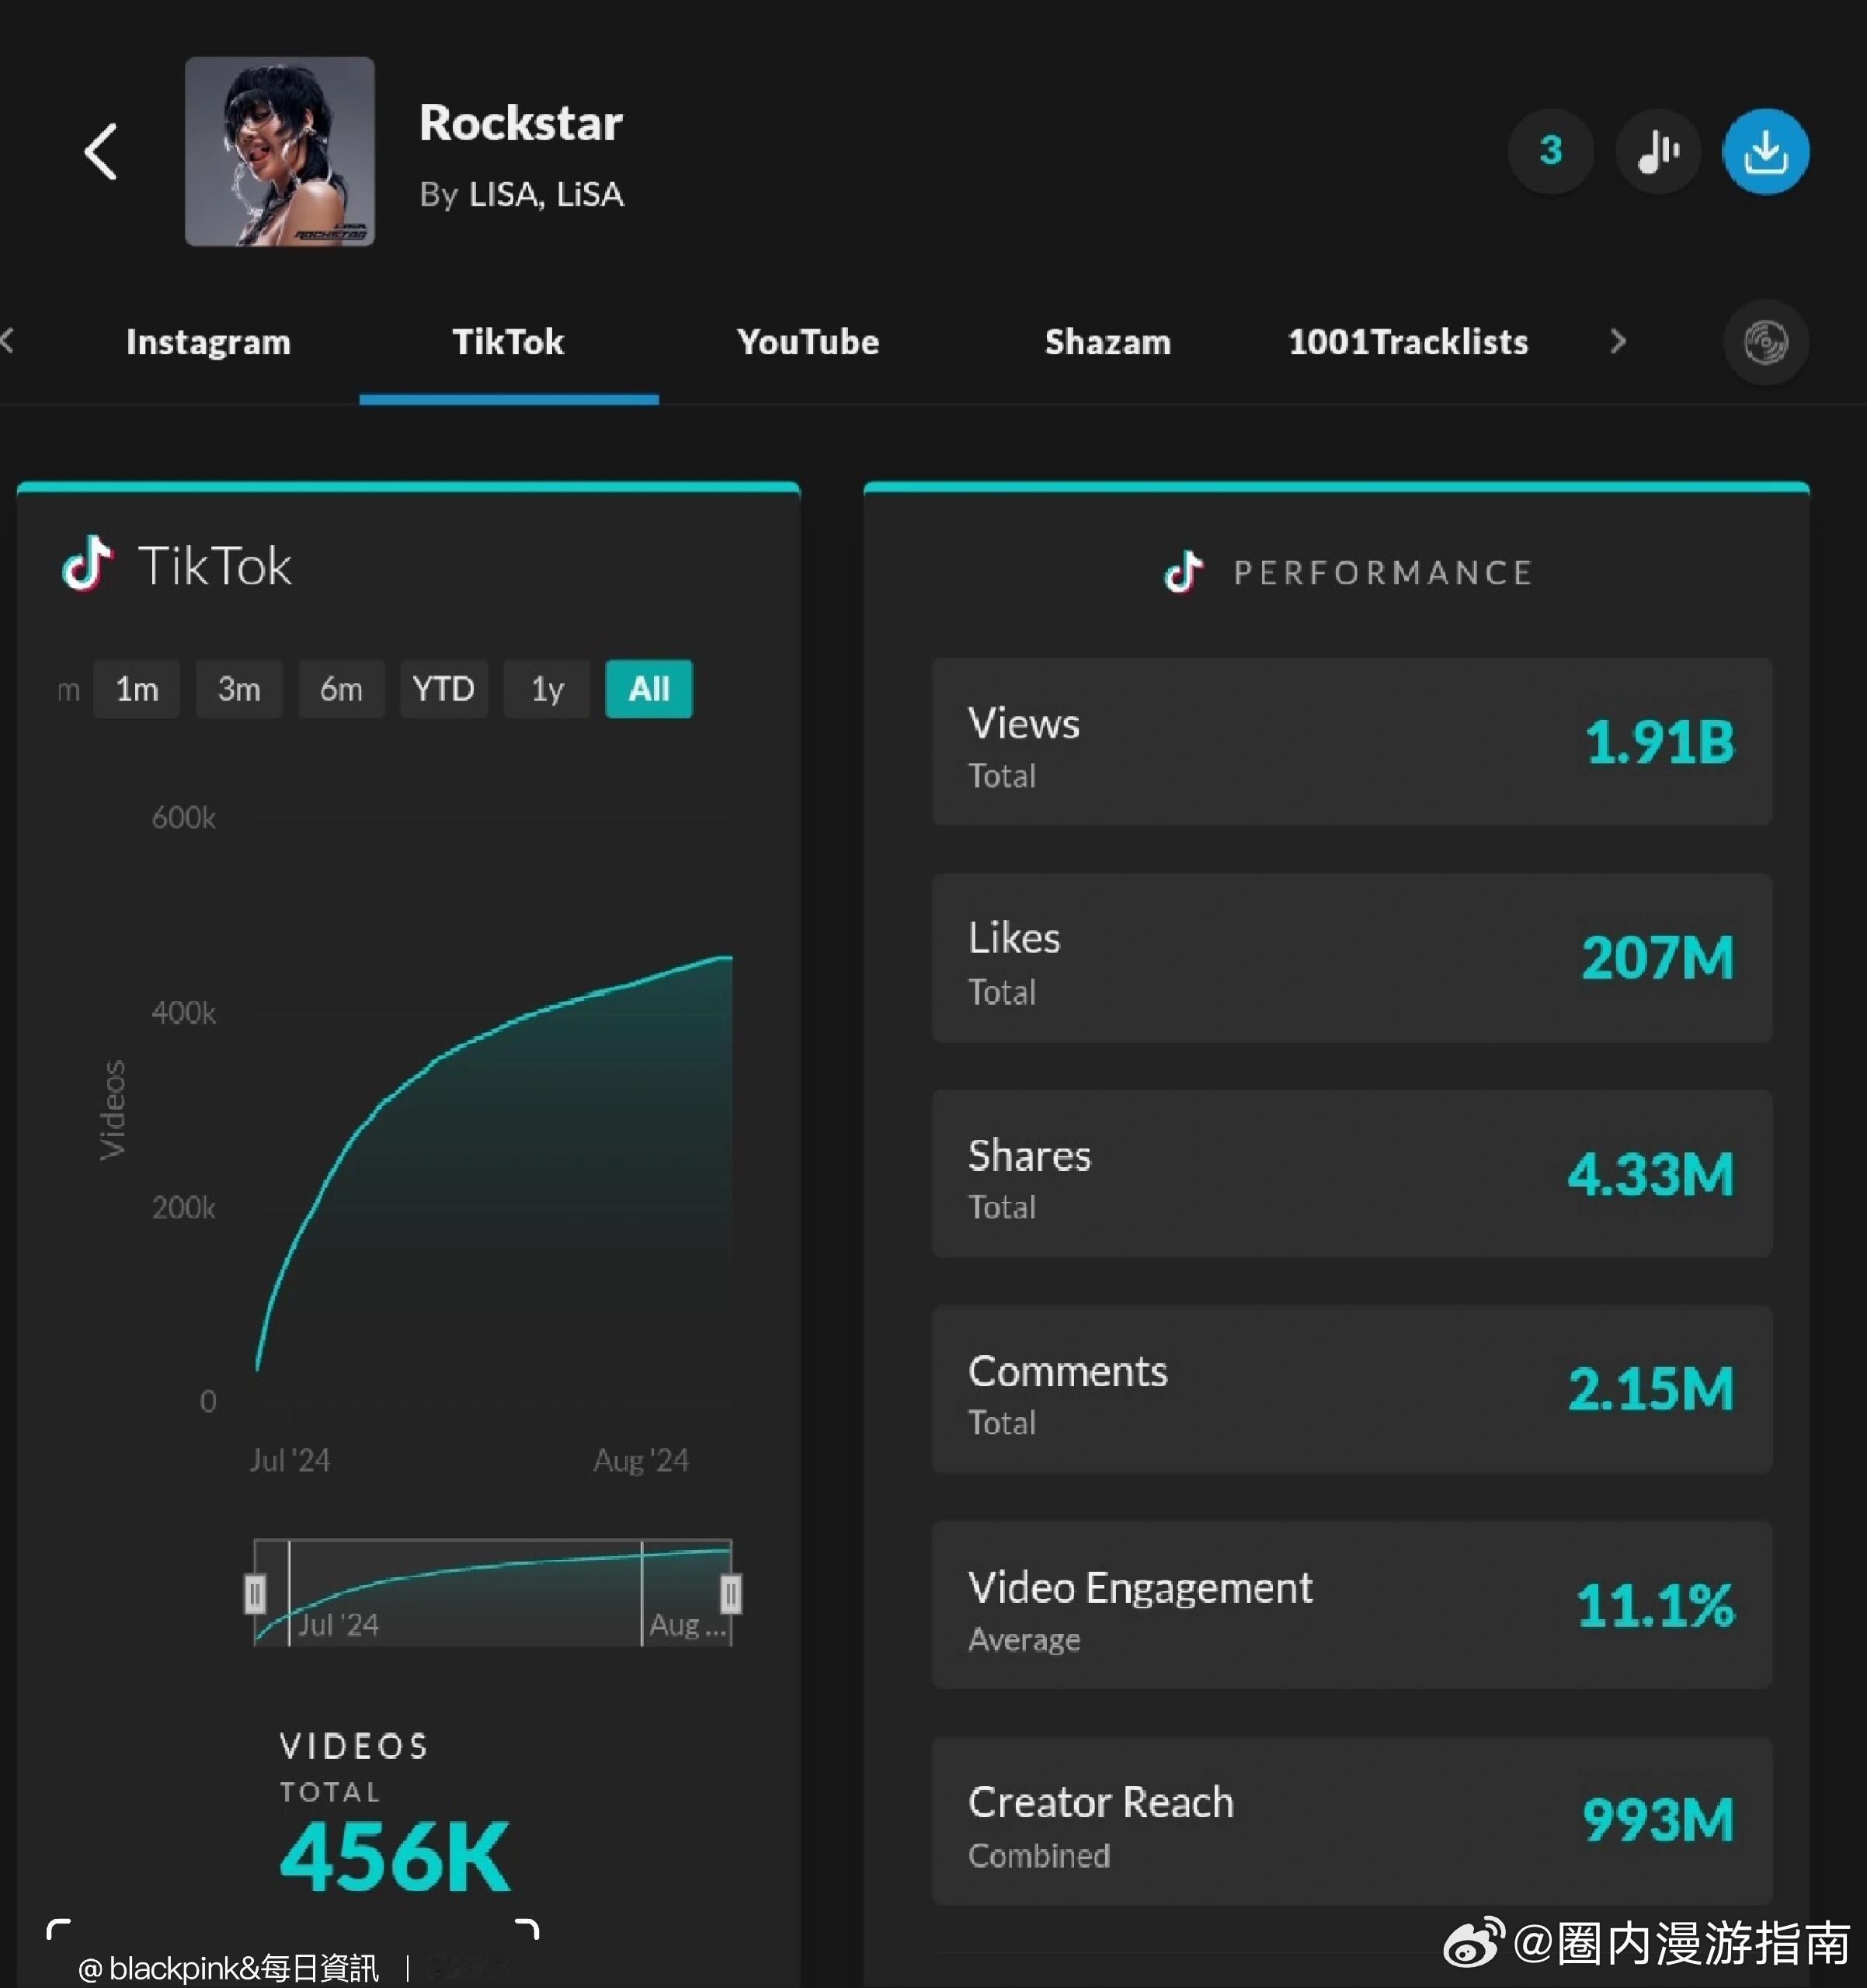The image size is (1867, 1988).
Task: Set chart range to 3m
Action: click(x=239, y=689)
